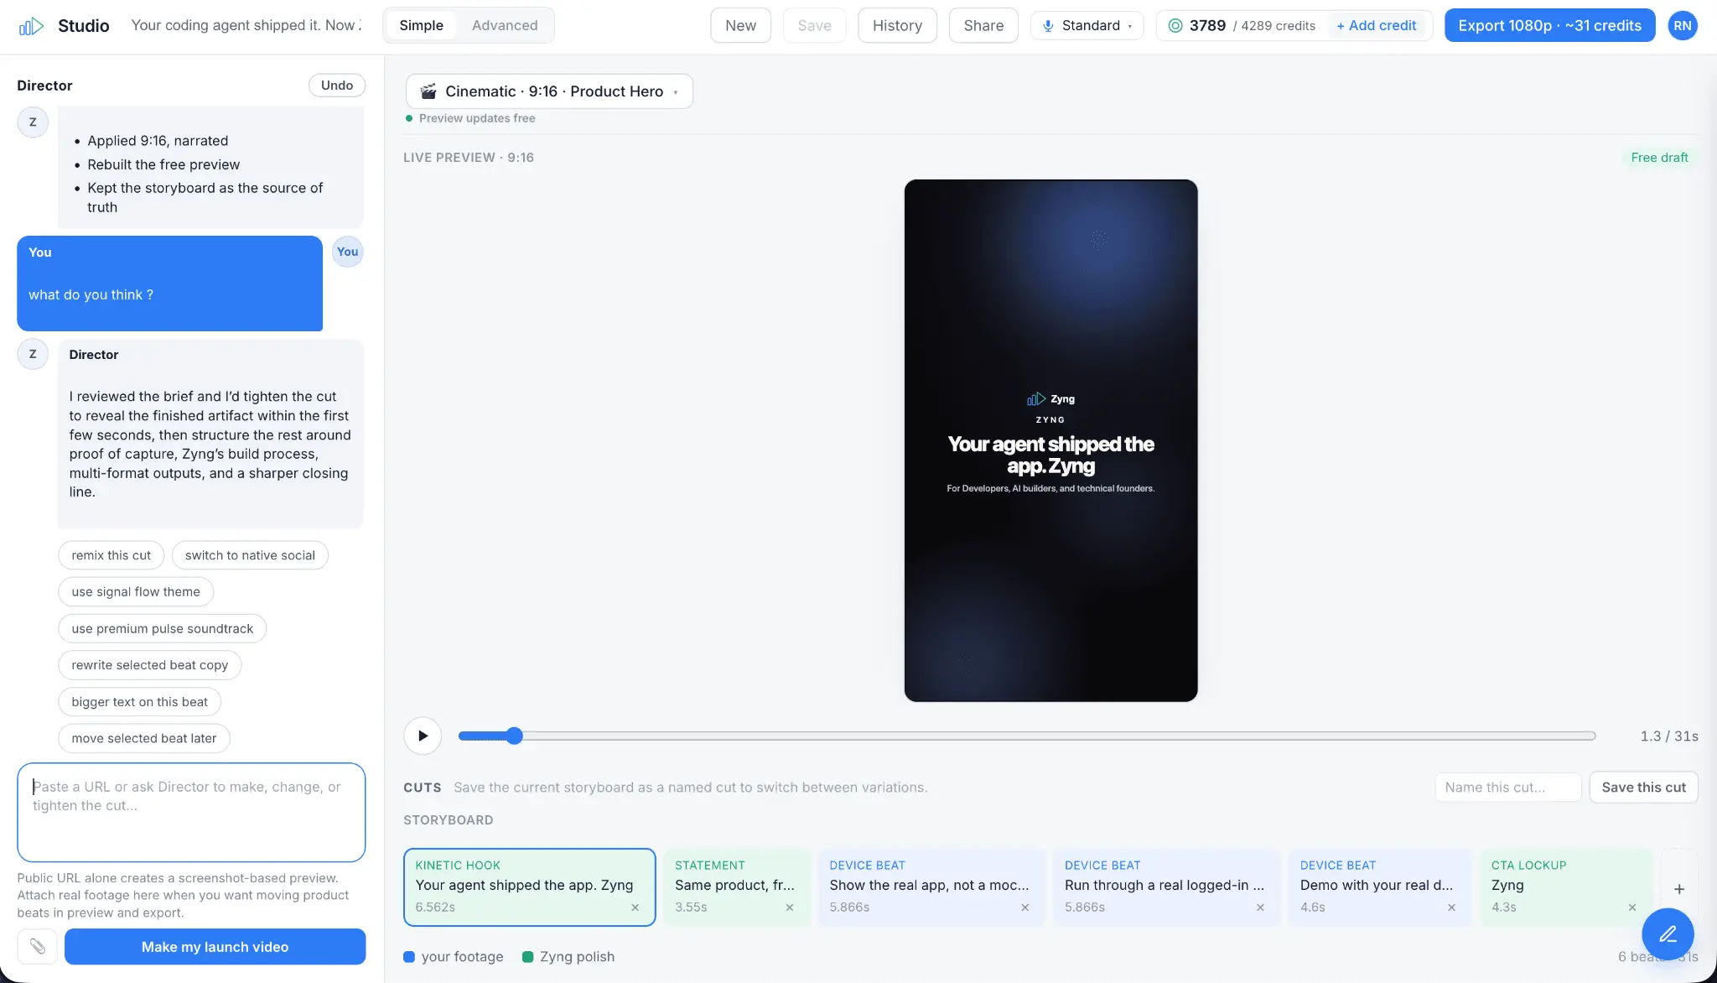Play the live preview video
1717x983 pixels.
point(423,736)
